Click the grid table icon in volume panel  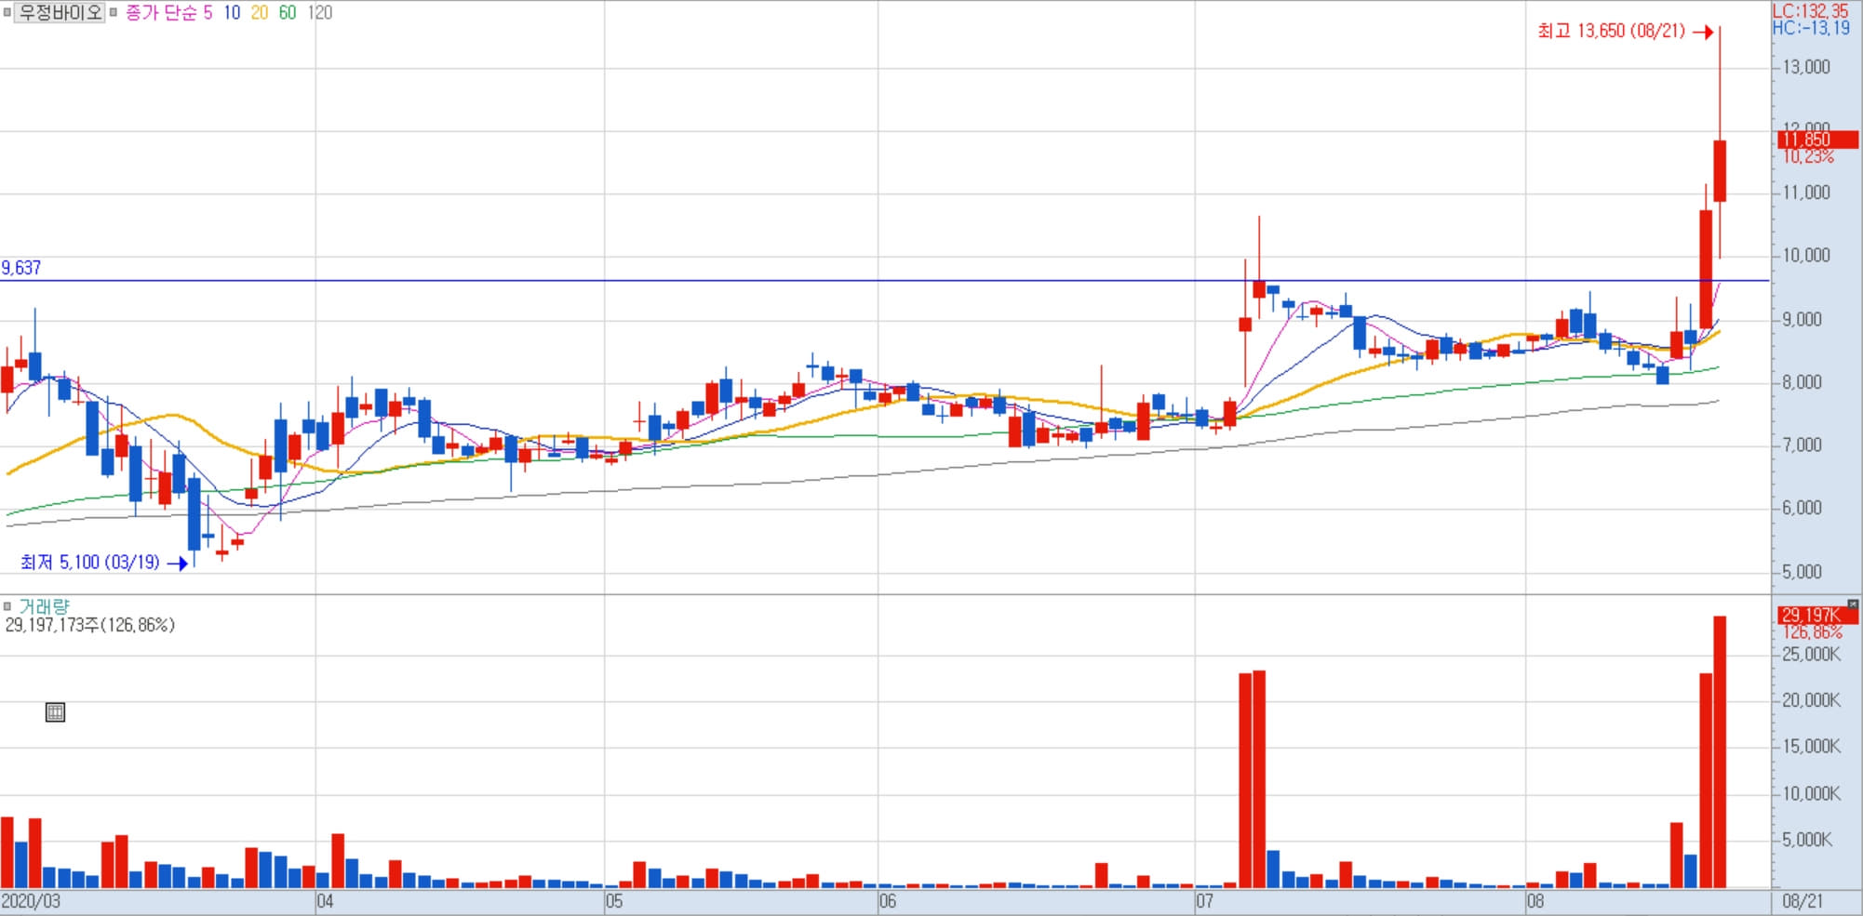coord(55,712)
